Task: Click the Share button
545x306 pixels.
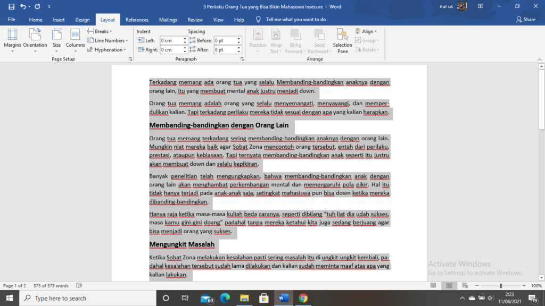Action: [526, 20]
